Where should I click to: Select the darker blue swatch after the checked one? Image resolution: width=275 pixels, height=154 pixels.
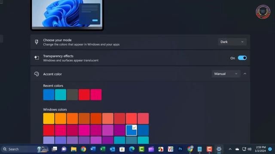click(143, 130)
